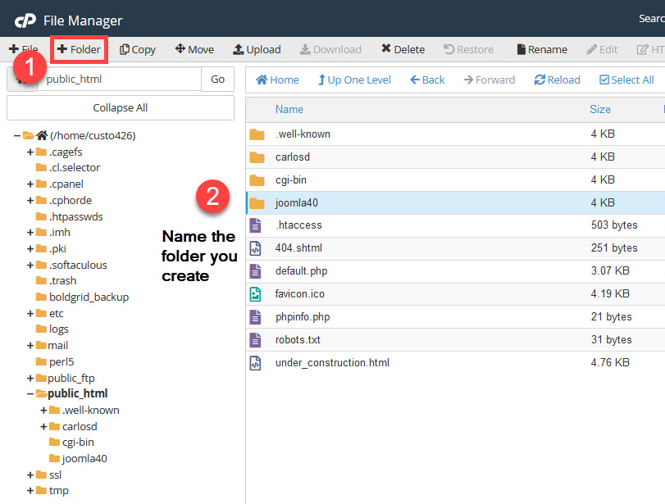665x504 pixels.
Task: Open the Upload tool
Action: [x=257, y=49]
